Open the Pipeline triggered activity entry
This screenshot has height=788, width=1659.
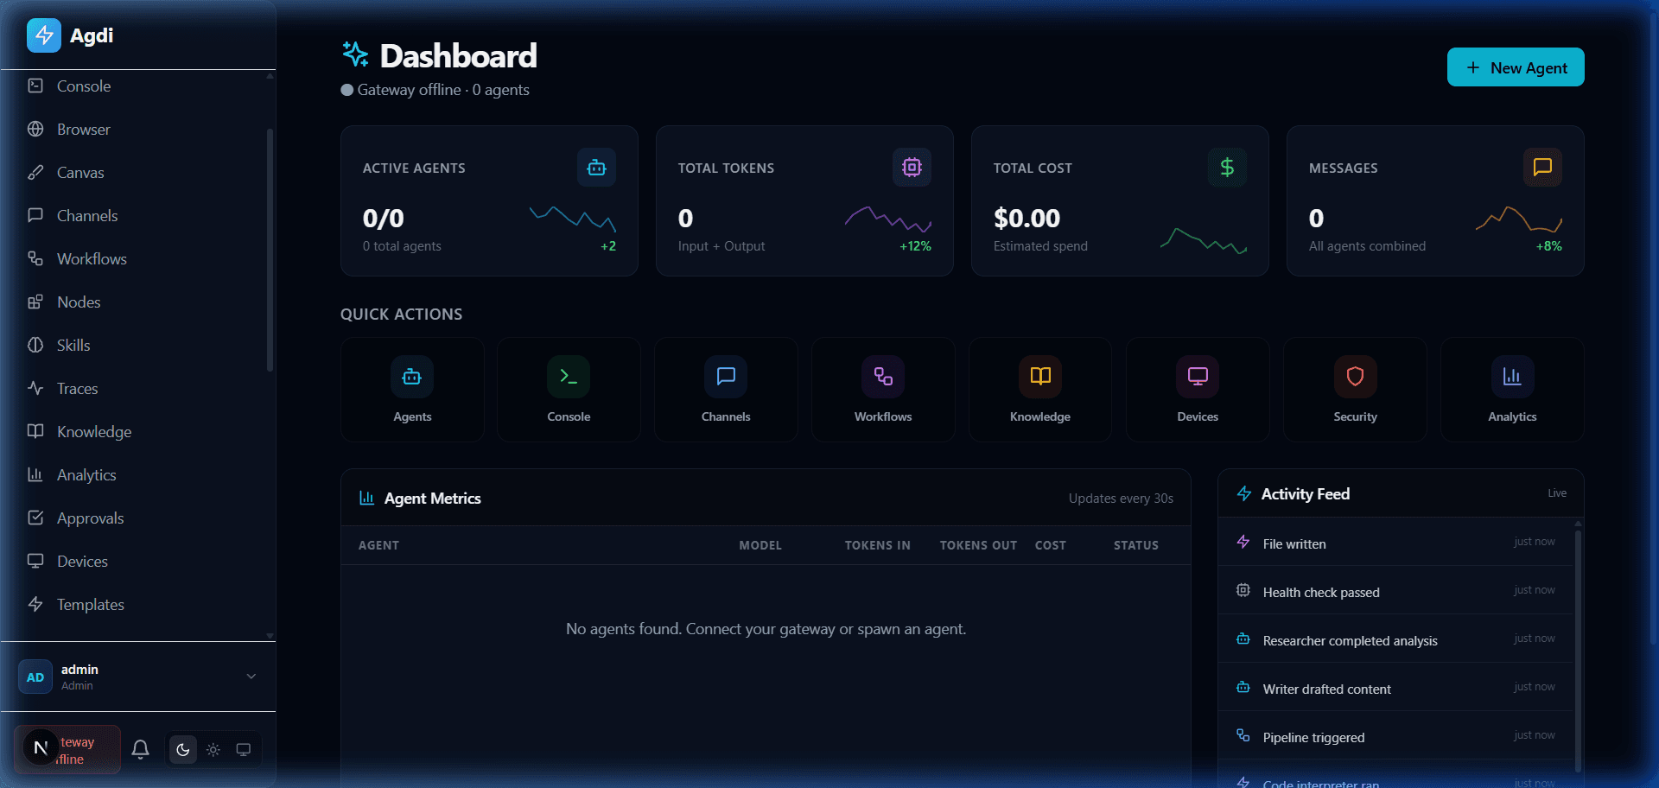point(1313,737)
